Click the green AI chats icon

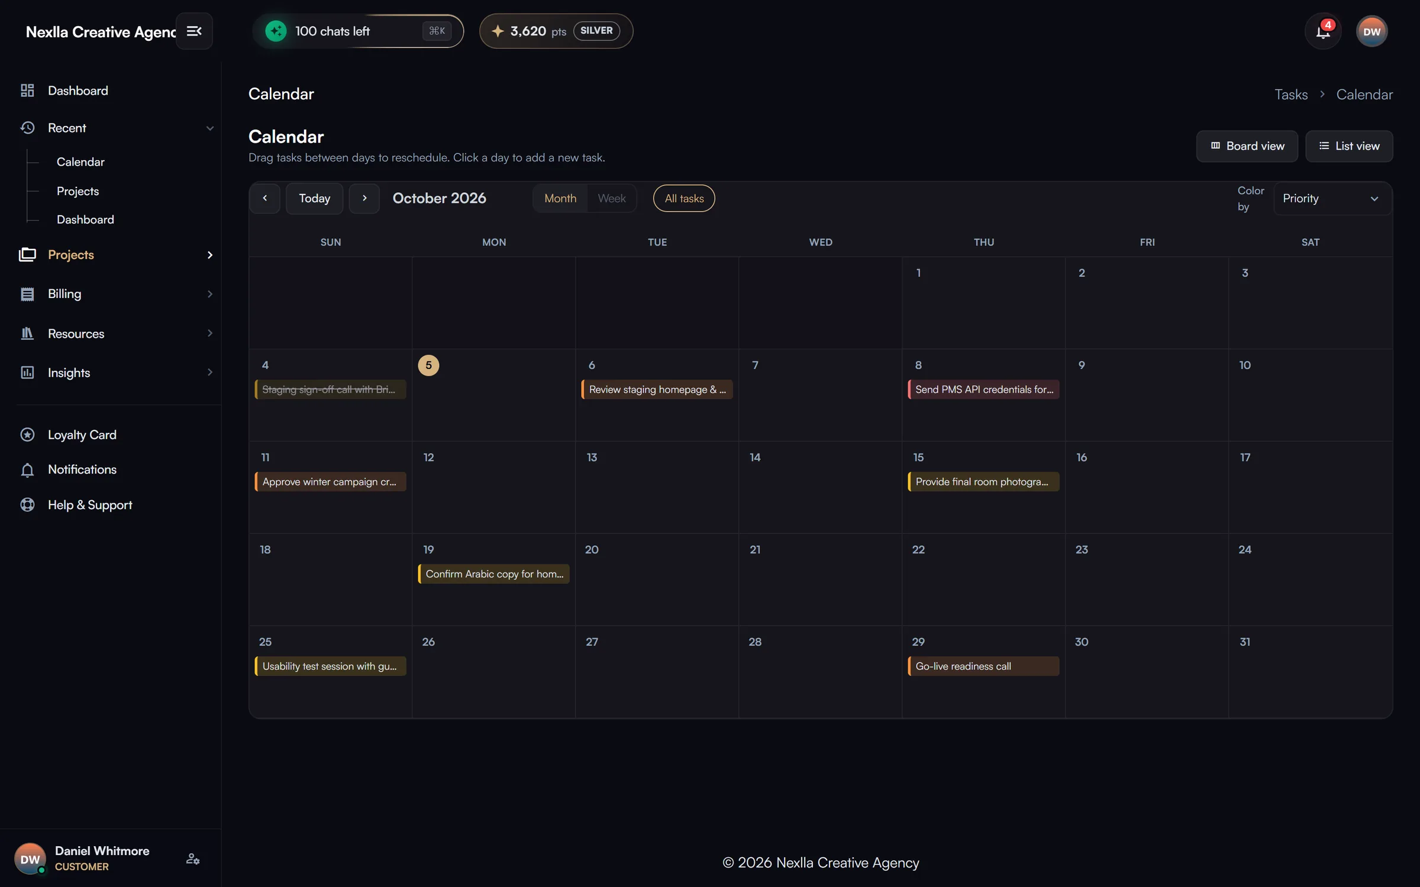[276, 31]
